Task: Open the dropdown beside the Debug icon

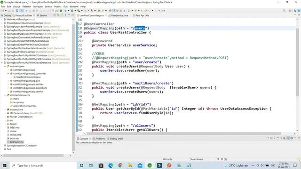Action: 68,11
